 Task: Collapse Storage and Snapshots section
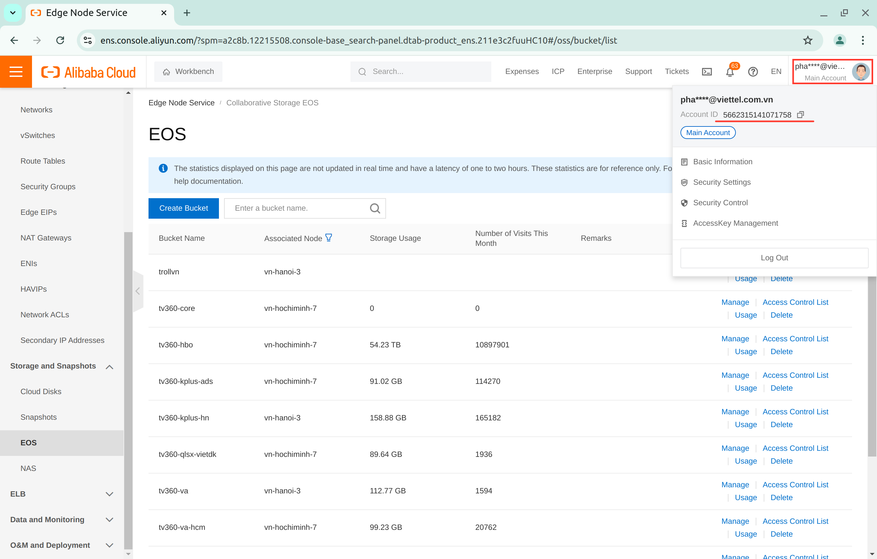point(109,367)
